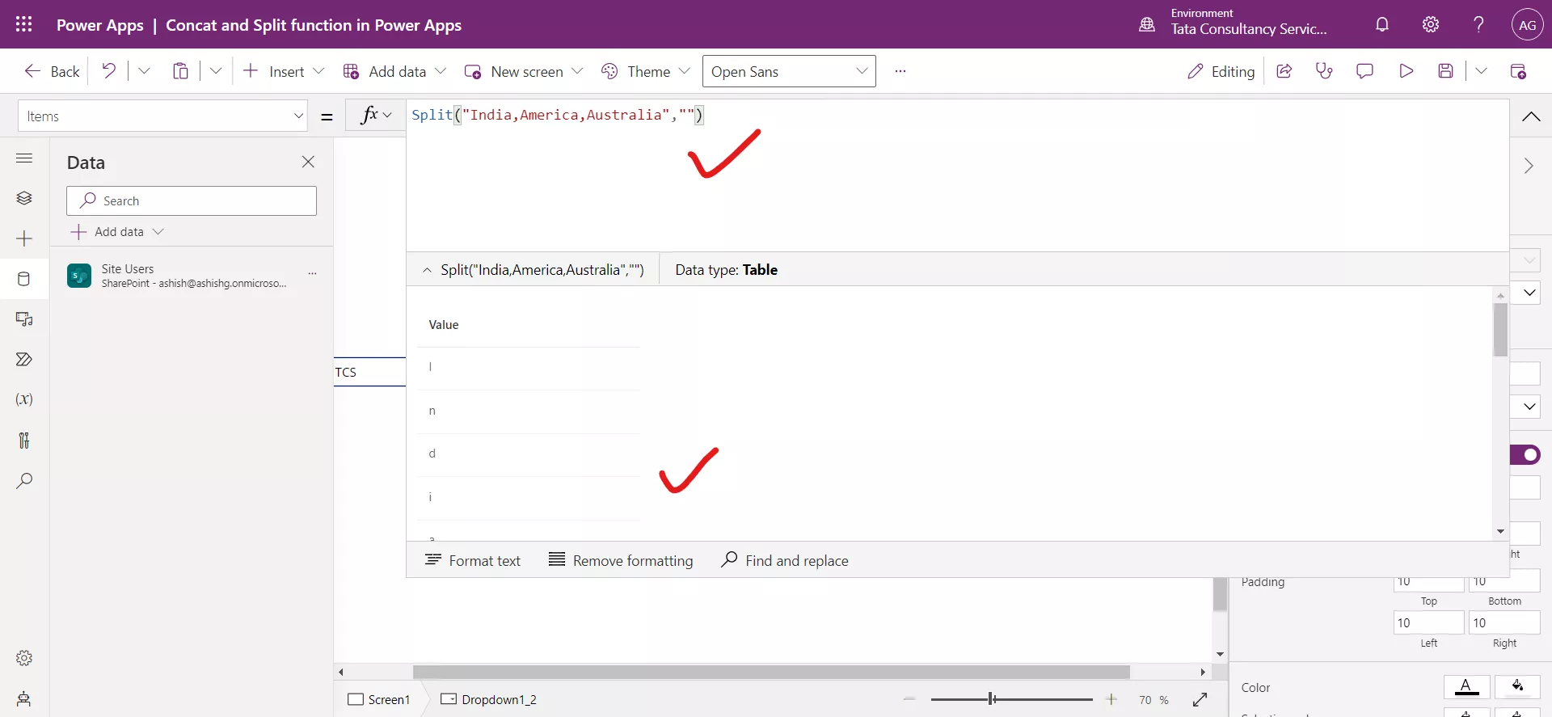1552x717 pixels.
Task: Open the environment selector
Action: pos(1234,24)
